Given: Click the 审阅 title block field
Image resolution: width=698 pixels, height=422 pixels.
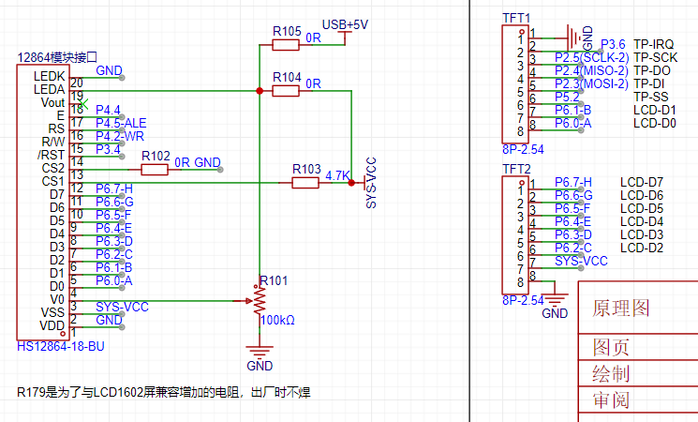Looking at the screenshot, I should [610, 399].
